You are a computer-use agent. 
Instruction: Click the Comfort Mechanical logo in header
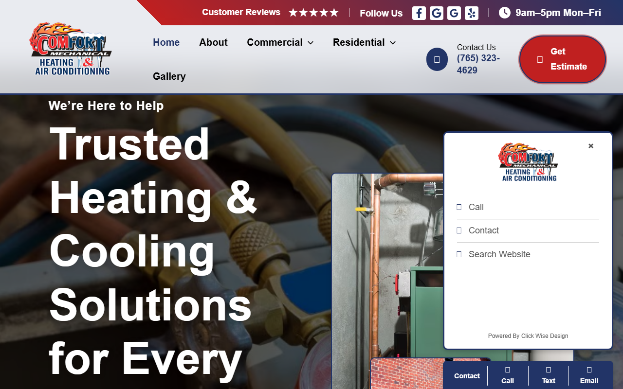point(71,49)
